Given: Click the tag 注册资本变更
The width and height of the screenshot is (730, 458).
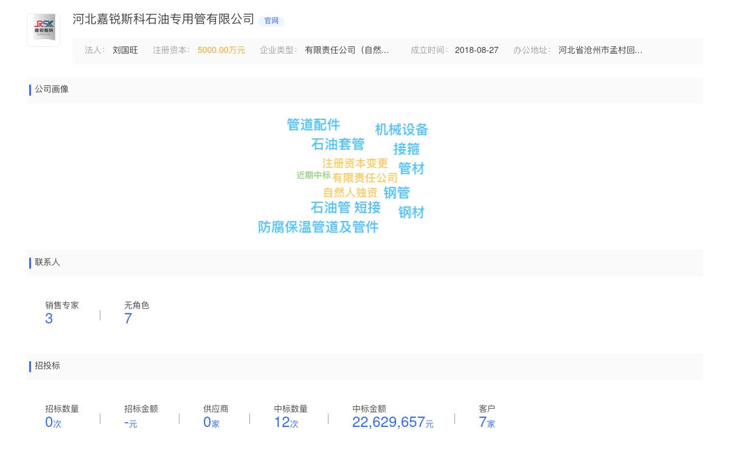Looking at the screenshot, I should pyautogui.click(x=355, y=163).
